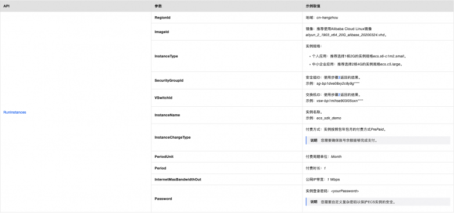The height and width of the screenshot is (213, 454).
Task: Select the PeriodUnit parameter cell
Action: [227, 157]
